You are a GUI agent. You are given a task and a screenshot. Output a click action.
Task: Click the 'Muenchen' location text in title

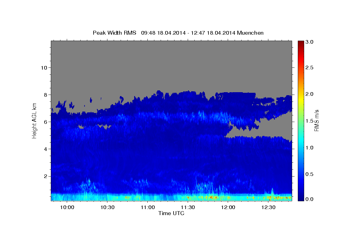(x=250, y=33)
